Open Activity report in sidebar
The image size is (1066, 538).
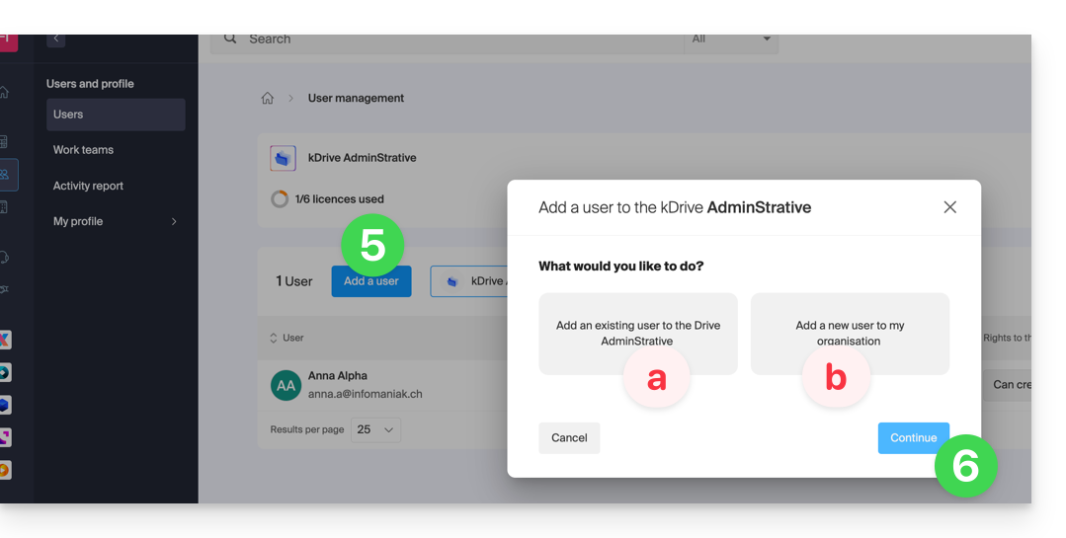pyautogui.click(x=88, y=186)
